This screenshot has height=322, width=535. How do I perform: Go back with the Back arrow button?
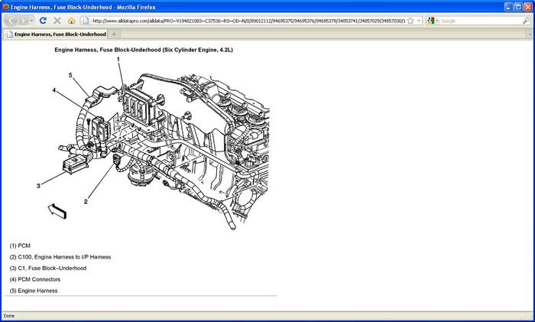(x=11, y=21)
